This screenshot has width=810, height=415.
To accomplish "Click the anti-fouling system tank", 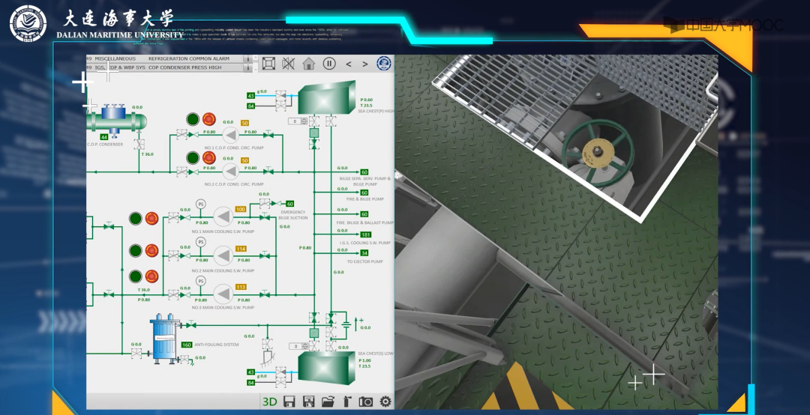I will coord(165,339).
